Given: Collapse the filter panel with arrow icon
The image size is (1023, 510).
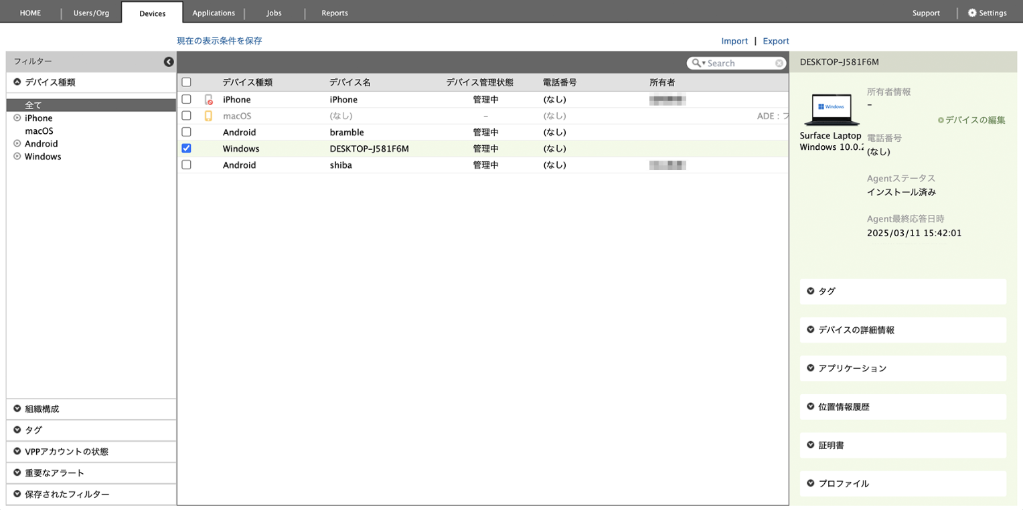Looking at the screenshot, I should tap(169, 62).
